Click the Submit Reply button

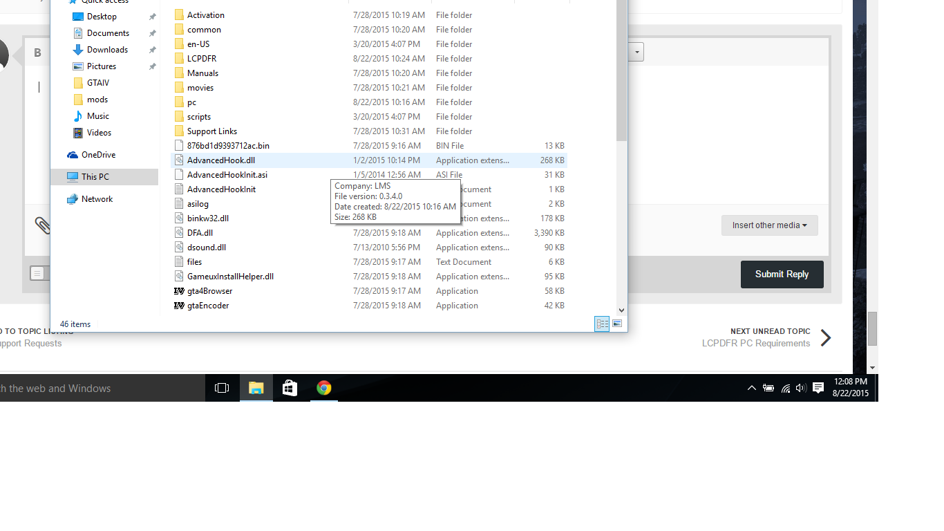782,274
